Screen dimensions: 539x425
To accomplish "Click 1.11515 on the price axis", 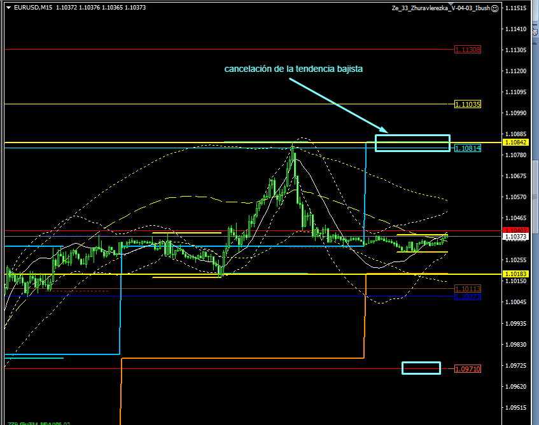I will 515,8.
